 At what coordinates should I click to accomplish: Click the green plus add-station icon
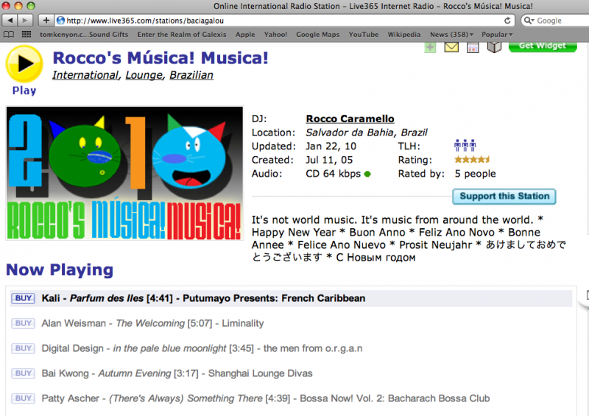[x=430, y=47]
